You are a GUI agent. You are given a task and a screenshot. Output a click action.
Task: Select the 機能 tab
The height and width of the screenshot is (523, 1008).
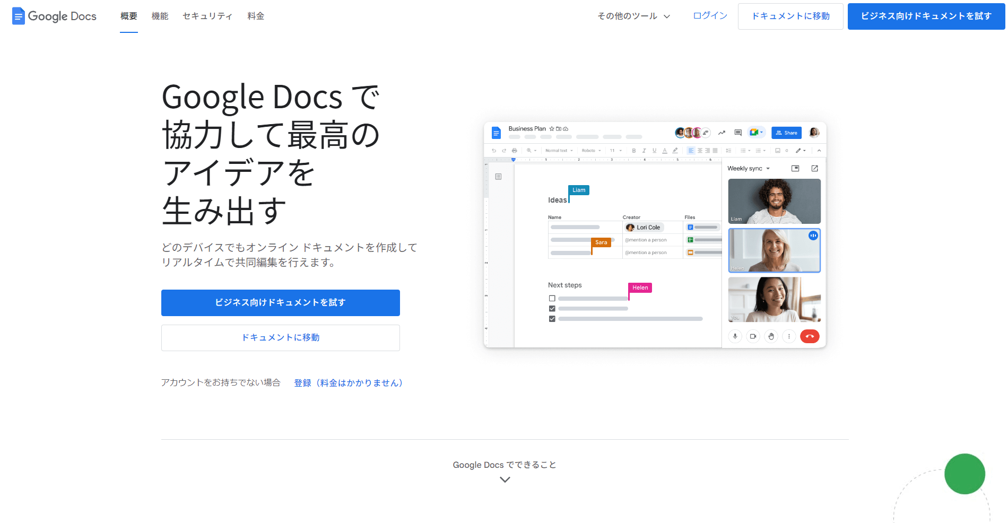coord(160,16)
